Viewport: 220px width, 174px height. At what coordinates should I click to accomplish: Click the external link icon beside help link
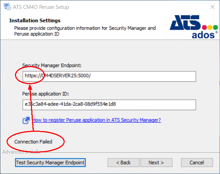point(26,120)
